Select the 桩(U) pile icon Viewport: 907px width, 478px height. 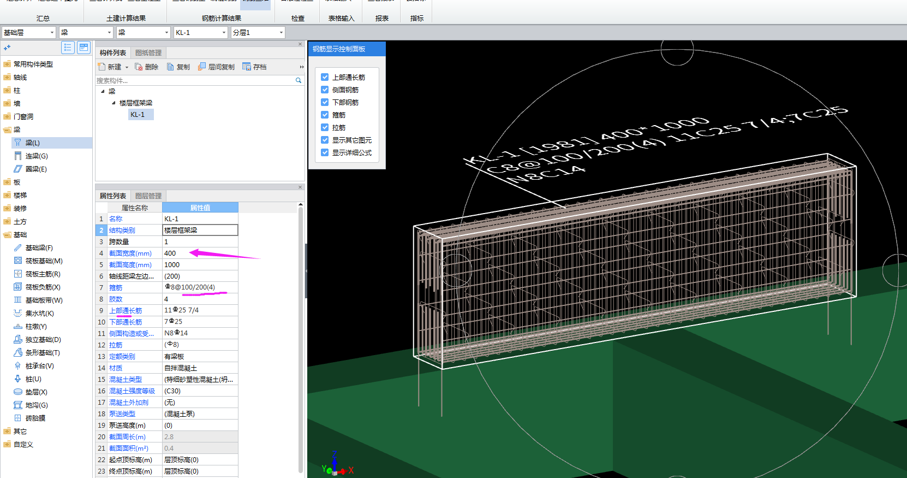point(18,379)
